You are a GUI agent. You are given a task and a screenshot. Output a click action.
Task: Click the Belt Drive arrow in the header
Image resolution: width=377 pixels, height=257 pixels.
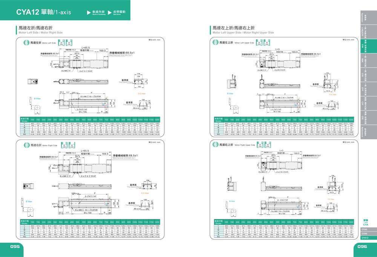pos(110,12)
